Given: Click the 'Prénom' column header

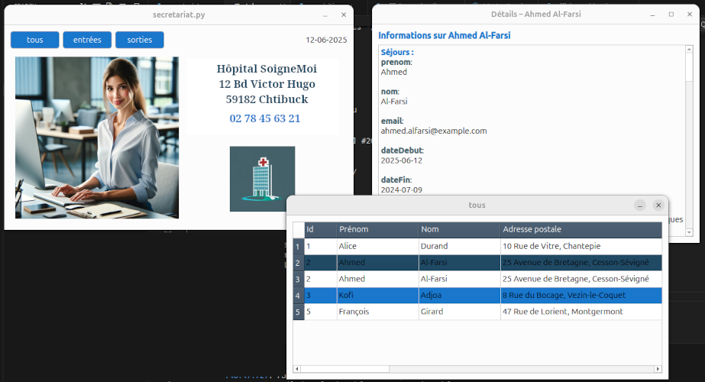Looking at the screenshot, I should [377, 229].
